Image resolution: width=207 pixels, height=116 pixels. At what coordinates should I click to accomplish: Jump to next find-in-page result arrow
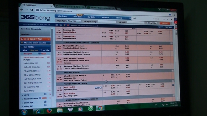(x=167, y=19)
